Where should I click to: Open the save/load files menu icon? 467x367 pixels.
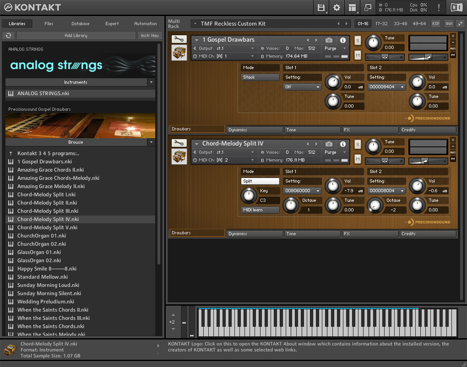tap(321, 7)
